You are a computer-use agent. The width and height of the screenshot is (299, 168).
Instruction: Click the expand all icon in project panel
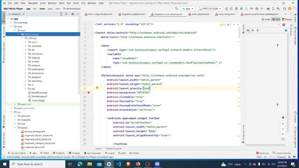[x=61, y=14]
